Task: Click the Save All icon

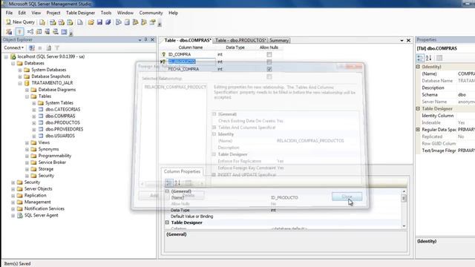Action: 108,22
